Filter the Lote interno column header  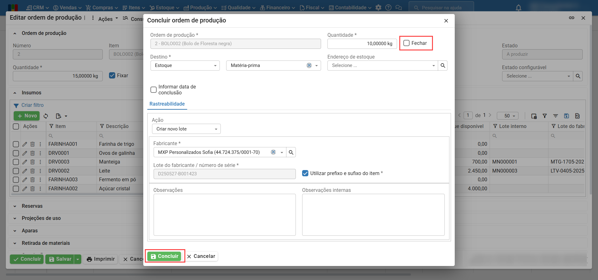pyautogui.click(x=495, y=126)
